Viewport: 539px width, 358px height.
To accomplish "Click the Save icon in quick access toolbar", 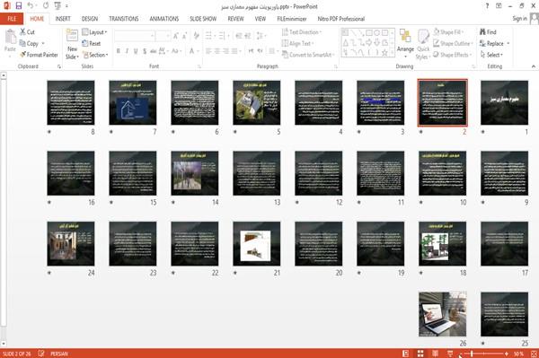I will click(x=19, y=6).
